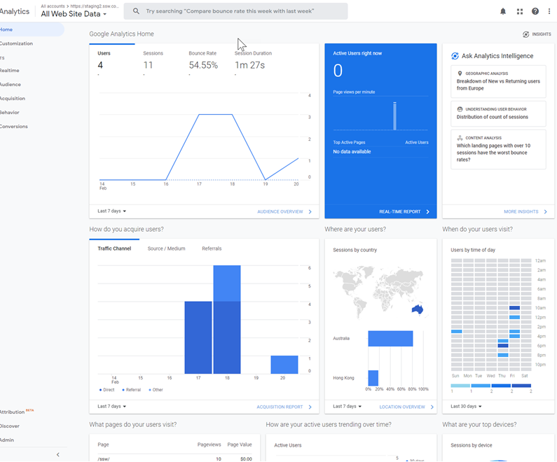557x462 pixels.
Task: Switch to the Referrals tab
Action: point(212,248)
